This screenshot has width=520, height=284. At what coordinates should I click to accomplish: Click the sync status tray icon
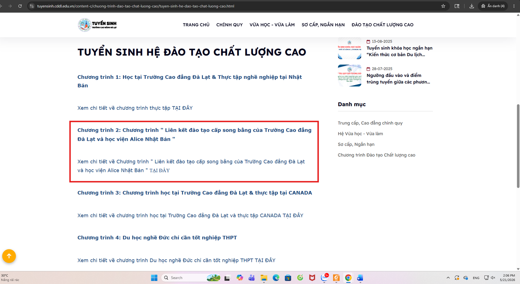457,278
